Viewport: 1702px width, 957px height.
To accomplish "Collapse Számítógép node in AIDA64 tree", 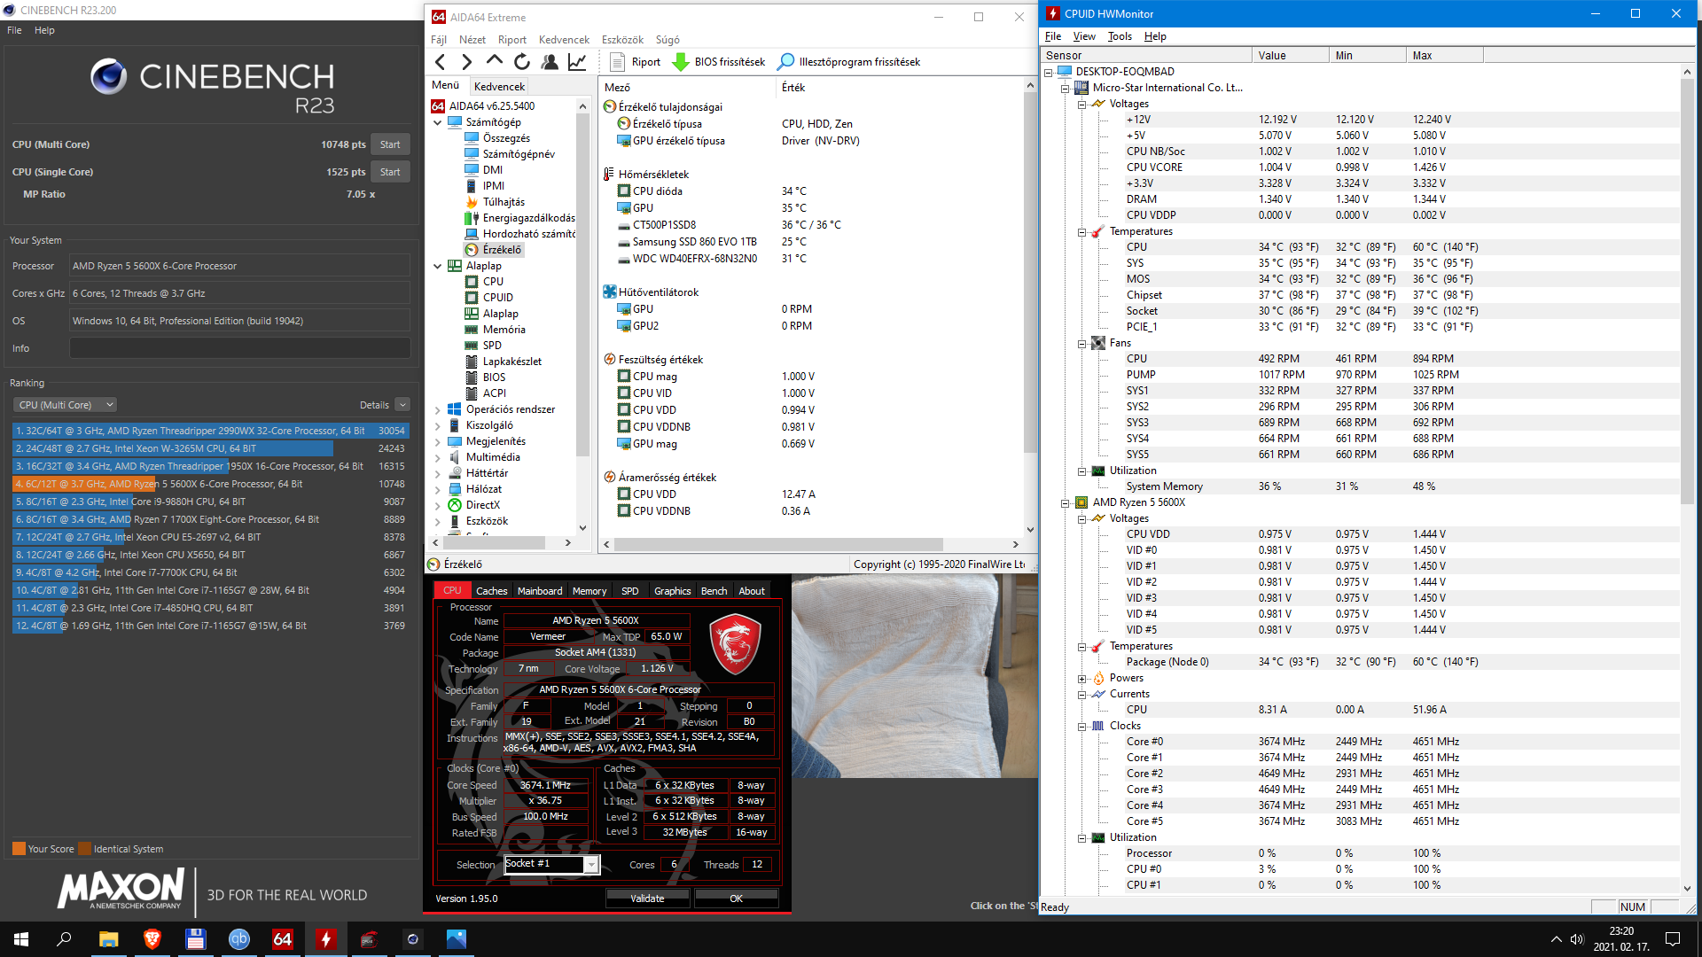I will (438, 122).
